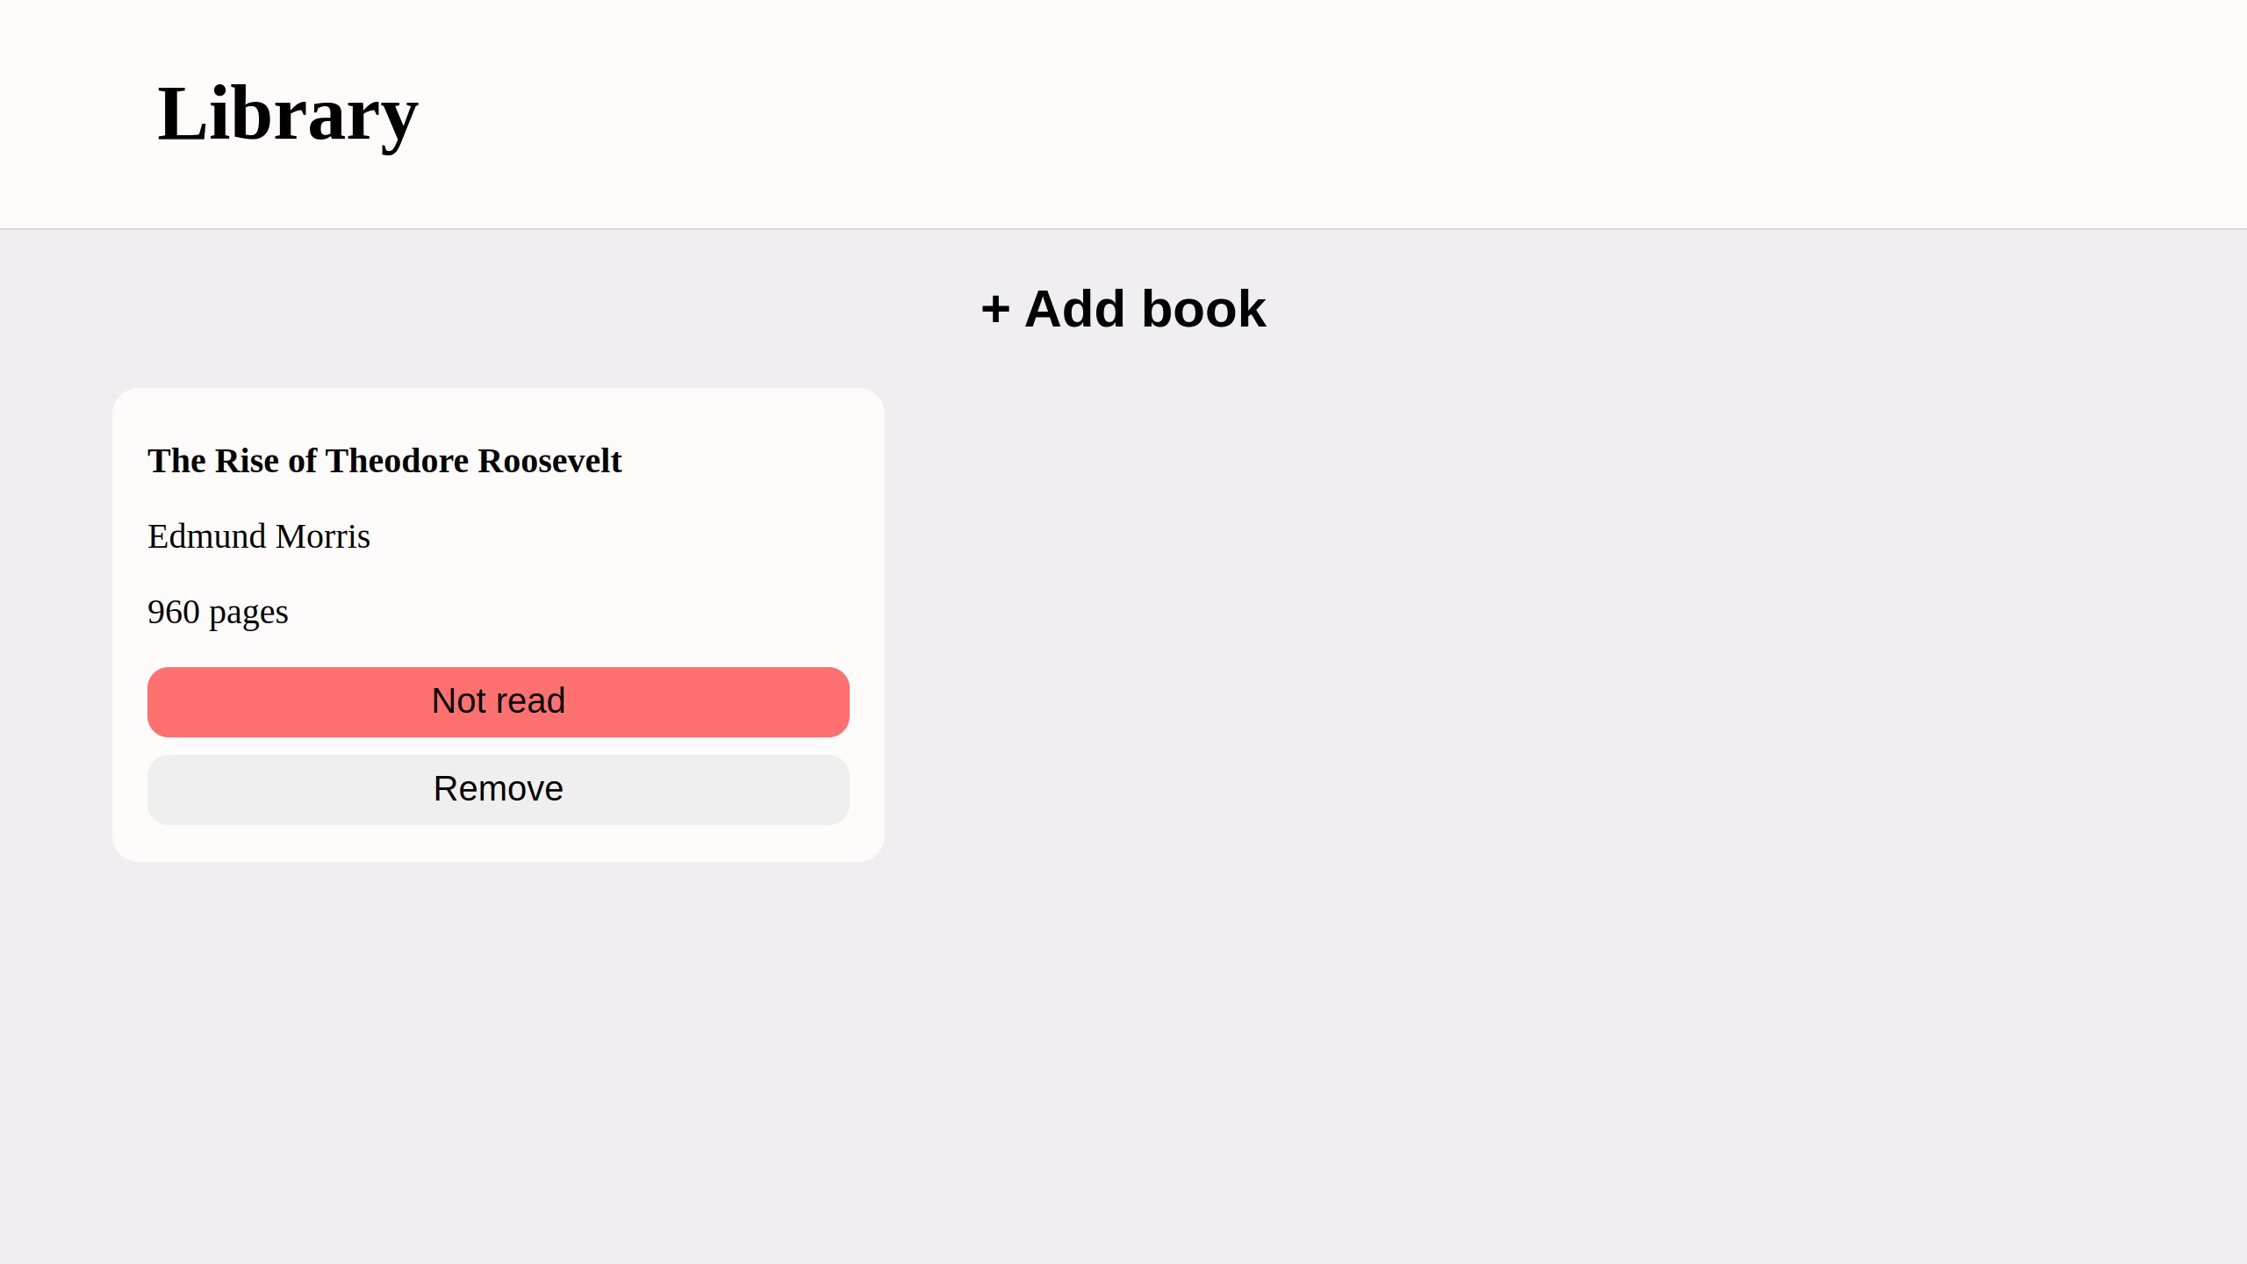Click the plus sign before Add book
2247x1264 pixels.
(x=995, y=310)
